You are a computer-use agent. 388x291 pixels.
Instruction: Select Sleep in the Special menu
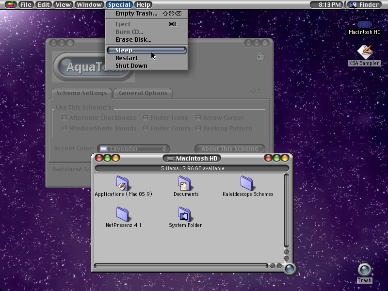[x=147, y=50]
